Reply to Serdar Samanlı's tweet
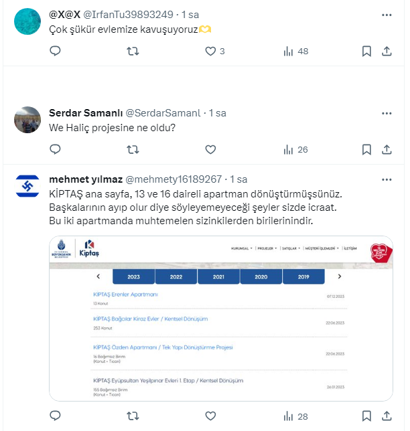The width and height of the screenshot is (410, 431). point(56,149)
